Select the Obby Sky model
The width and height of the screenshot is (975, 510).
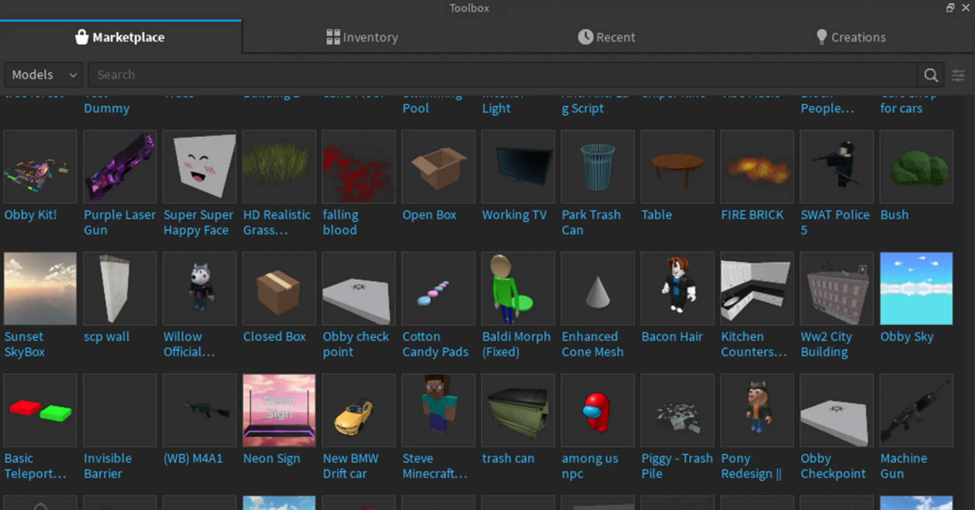pyautogui.click(x=916, y=288)
